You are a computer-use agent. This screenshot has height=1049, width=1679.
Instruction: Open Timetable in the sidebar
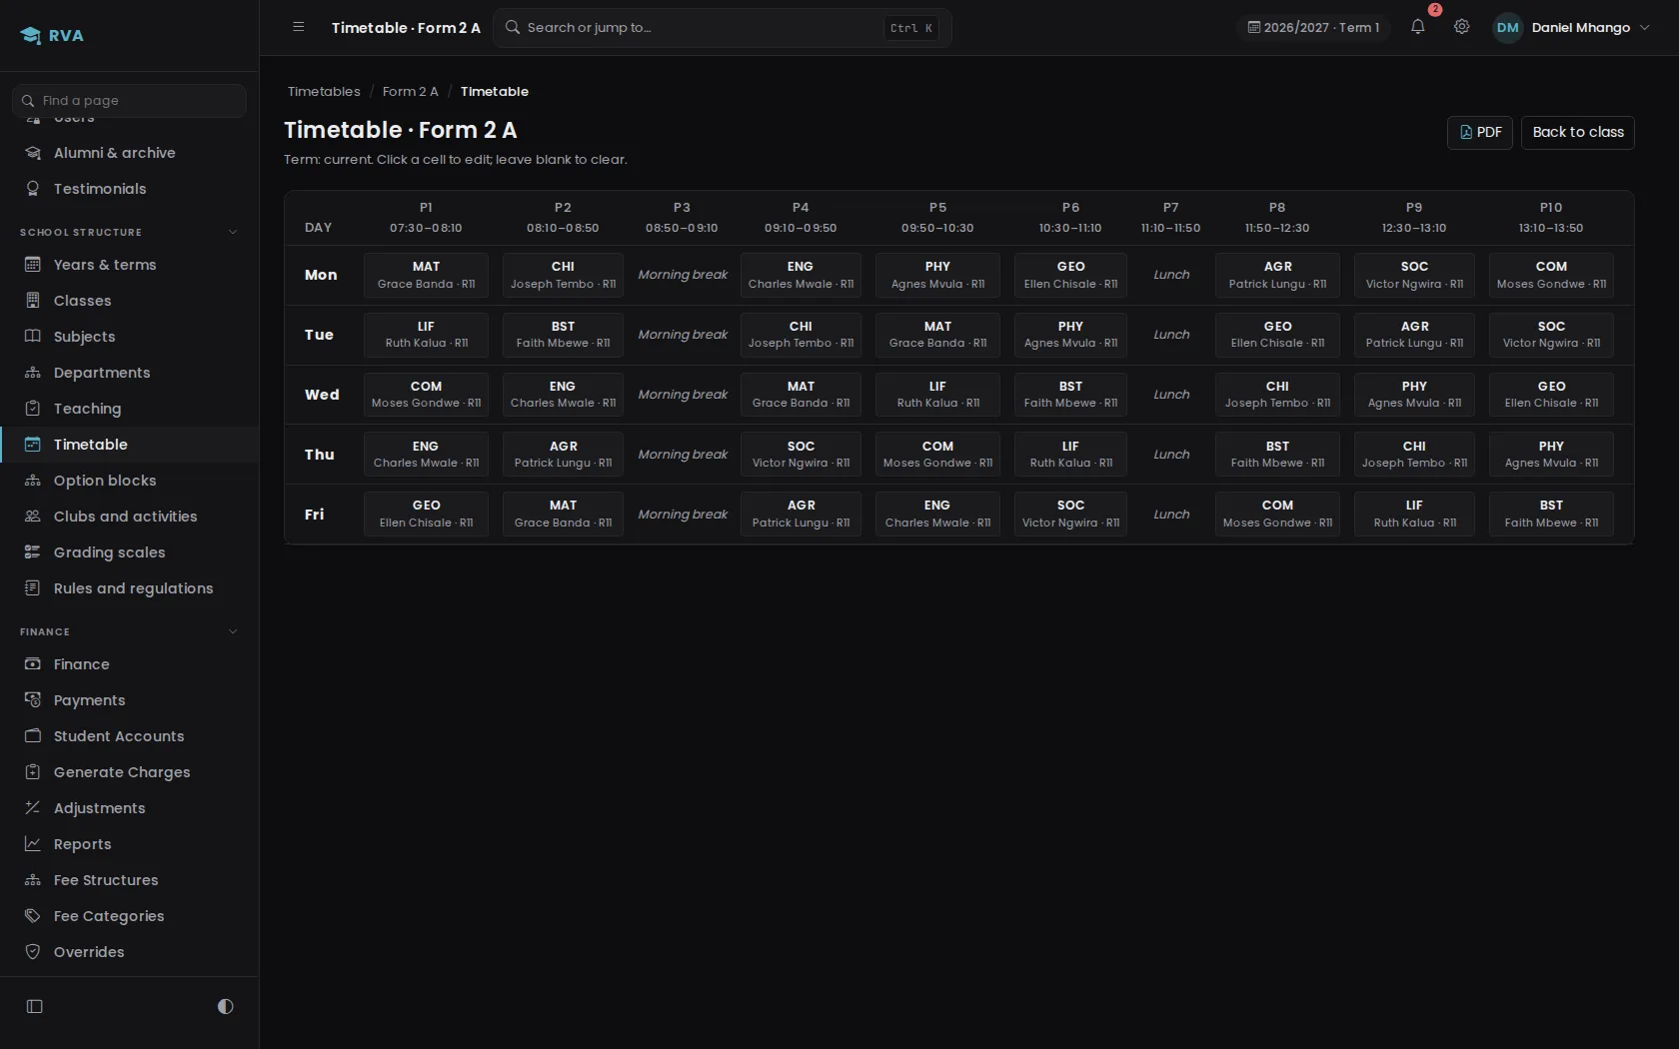130,445
